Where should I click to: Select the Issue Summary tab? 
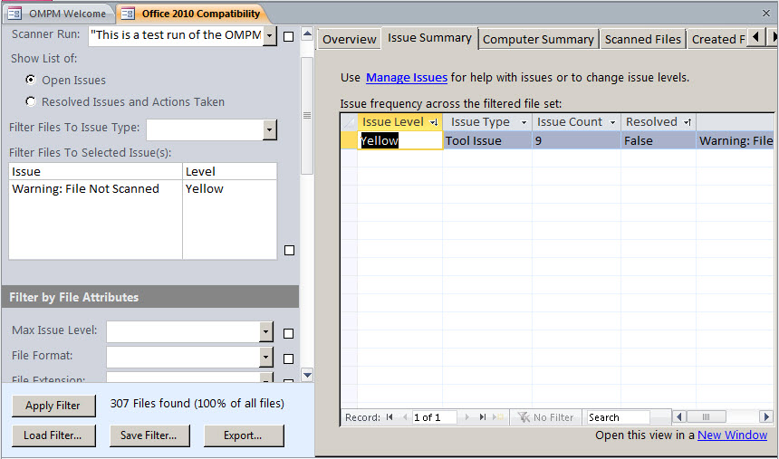(429, 38)
